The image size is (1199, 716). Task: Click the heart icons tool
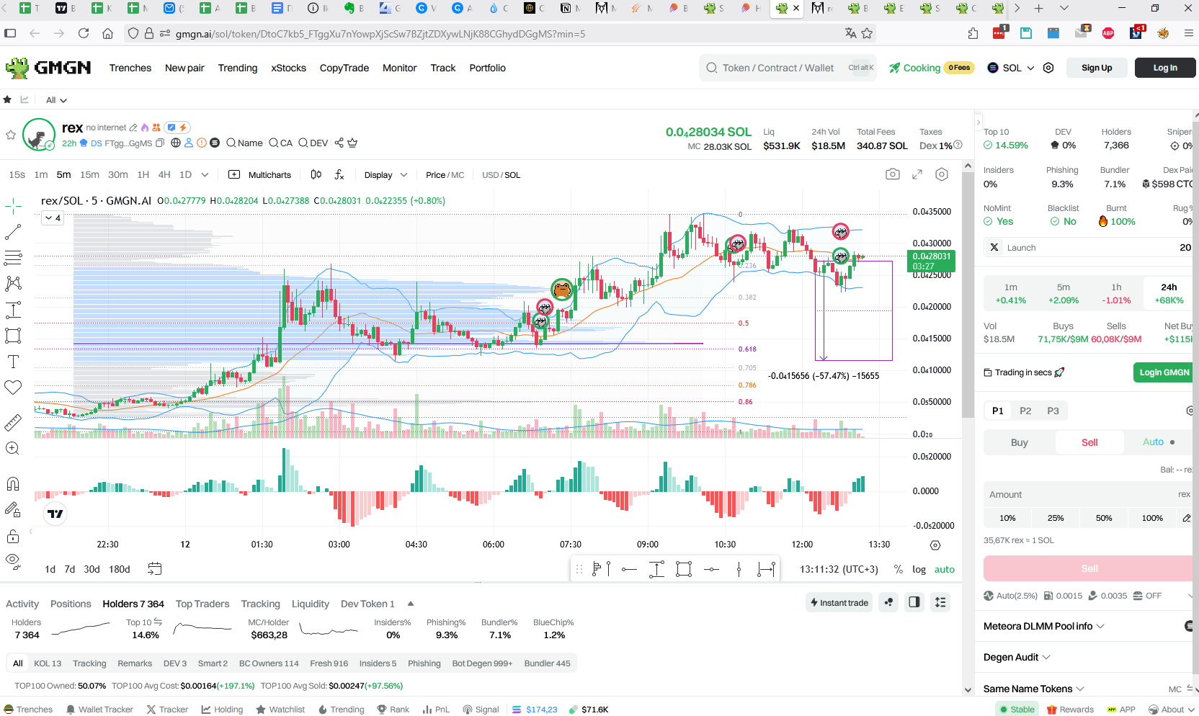(13, 388)
